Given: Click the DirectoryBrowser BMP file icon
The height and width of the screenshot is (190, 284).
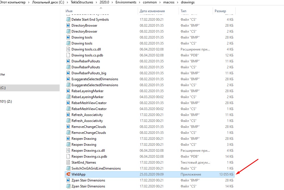Looking at the screenshot, I should (68, 26).
